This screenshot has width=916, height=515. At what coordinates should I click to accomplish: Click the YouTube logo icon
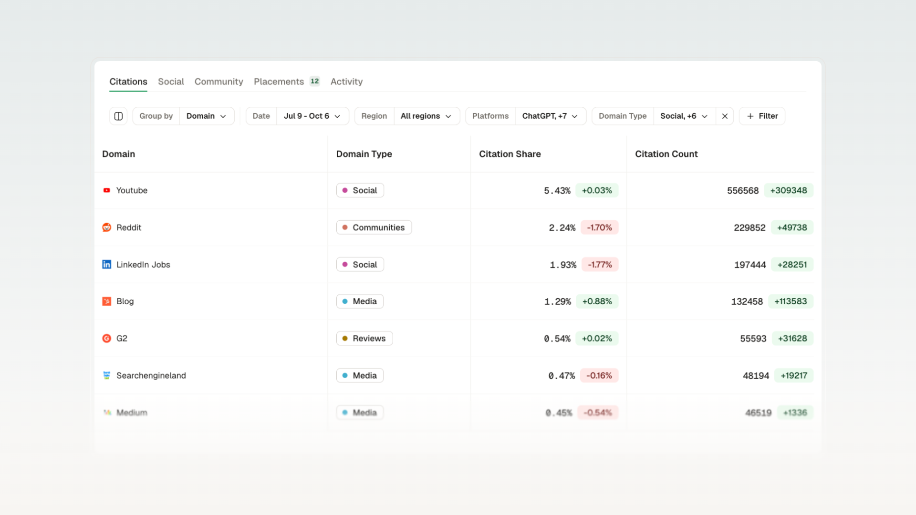107,190
